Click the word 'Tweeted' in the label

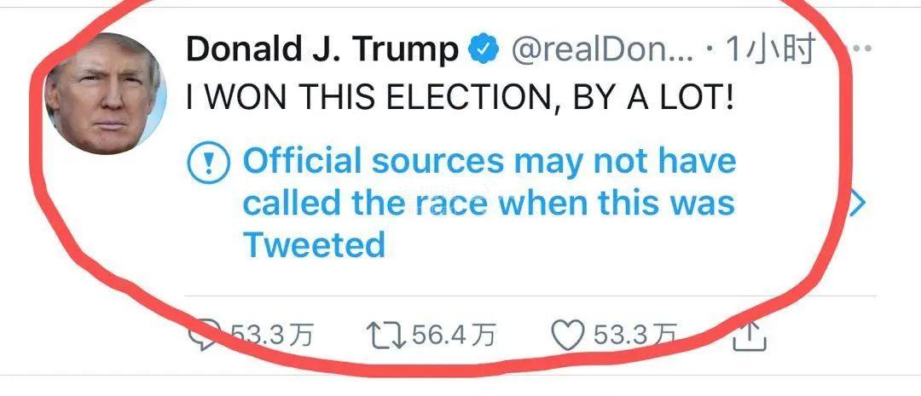tap(314, 245)
